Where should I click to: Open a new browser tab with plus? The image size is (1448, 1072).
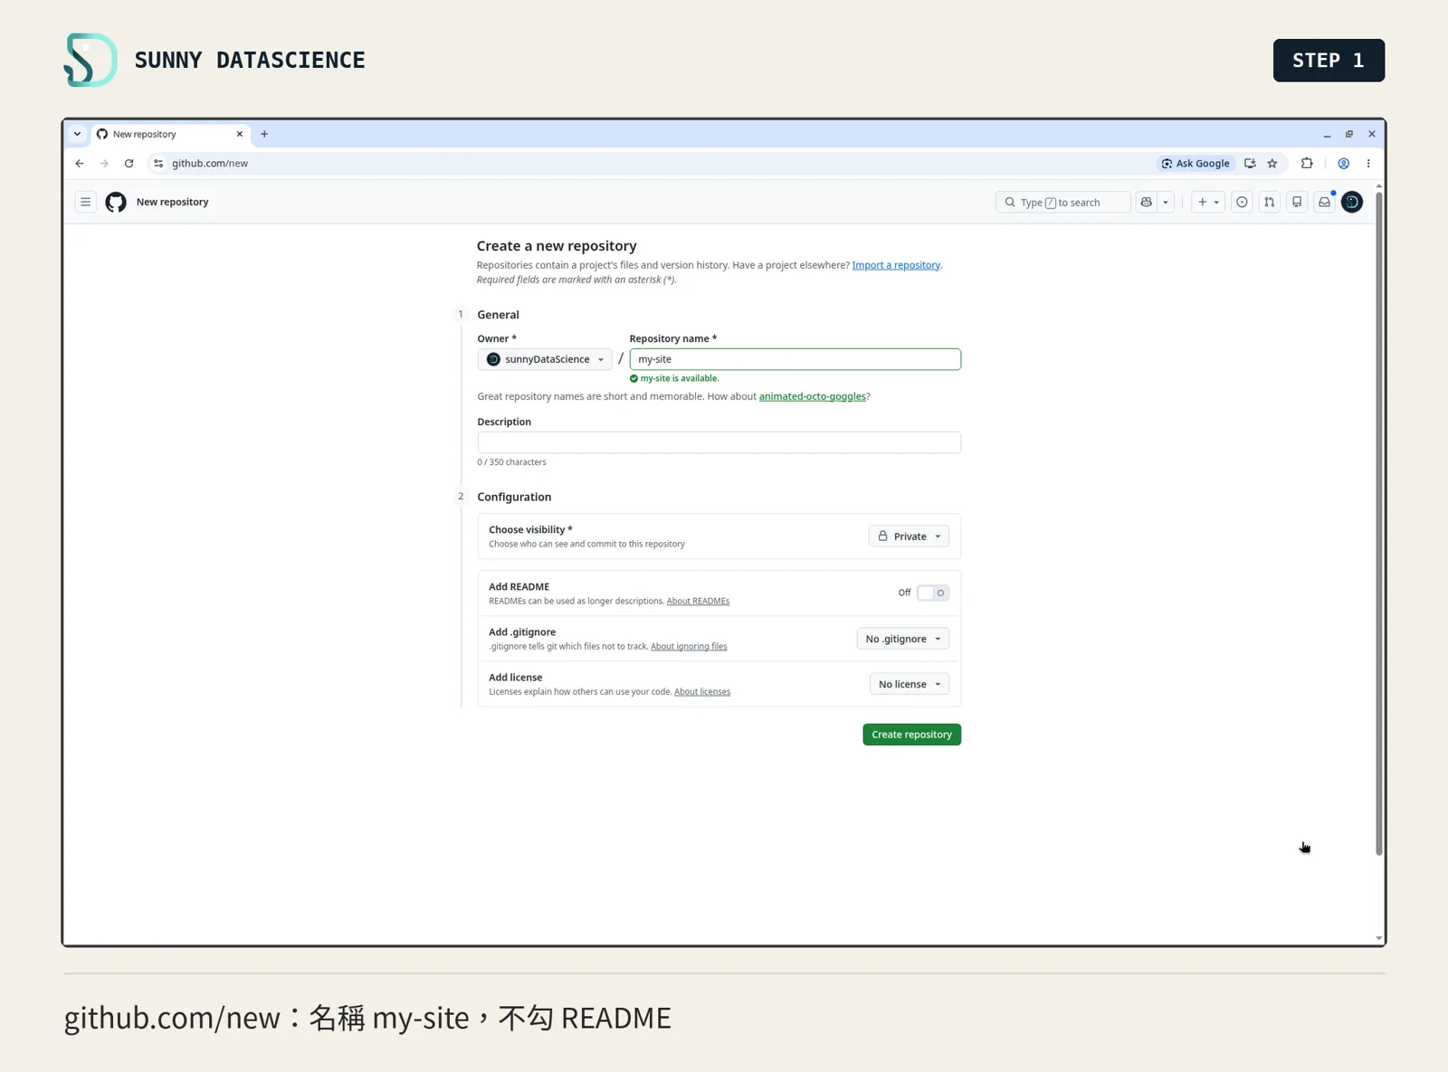pyautogui.click(x=264, y=134)
